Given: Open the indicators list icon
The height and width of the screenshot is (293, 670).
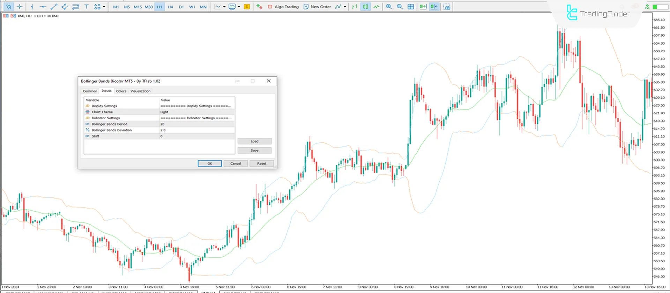Looking at the screenshot, I should 338,7.
